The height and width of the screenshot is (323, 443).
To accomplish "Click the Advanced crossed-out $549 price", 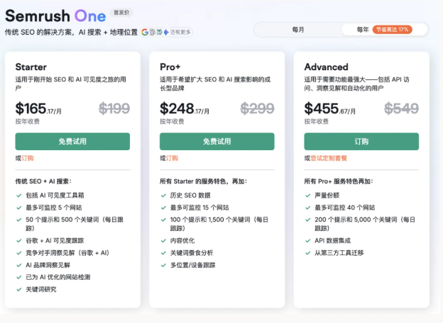I will click(401, 108).
